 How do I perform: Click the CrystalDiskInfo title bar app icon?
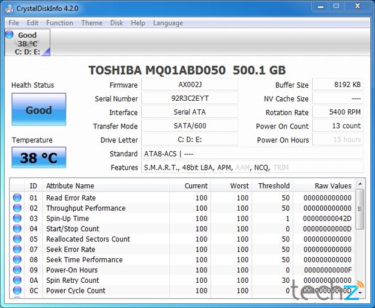pos(10,8)
